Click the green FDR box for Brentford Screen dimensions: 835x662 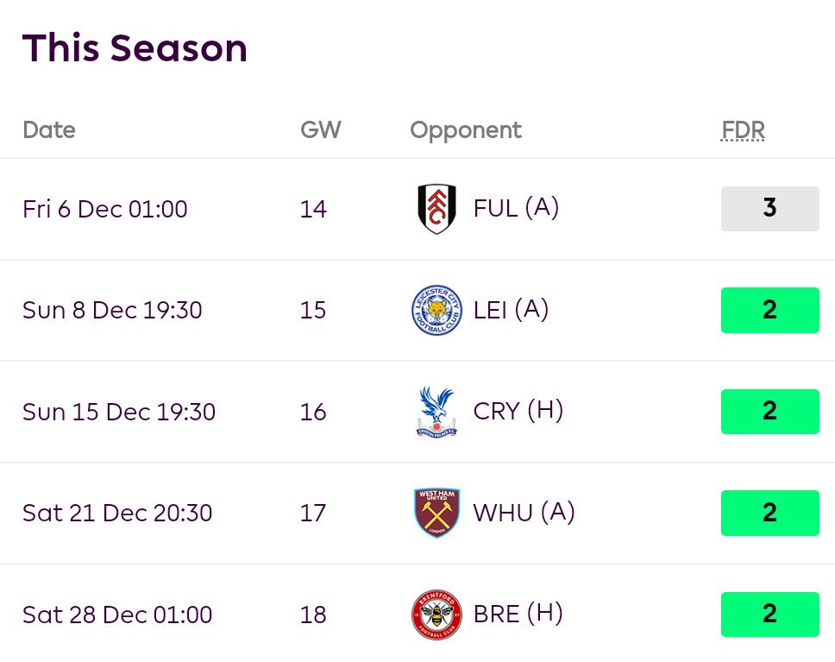click(x=769, y=615)
